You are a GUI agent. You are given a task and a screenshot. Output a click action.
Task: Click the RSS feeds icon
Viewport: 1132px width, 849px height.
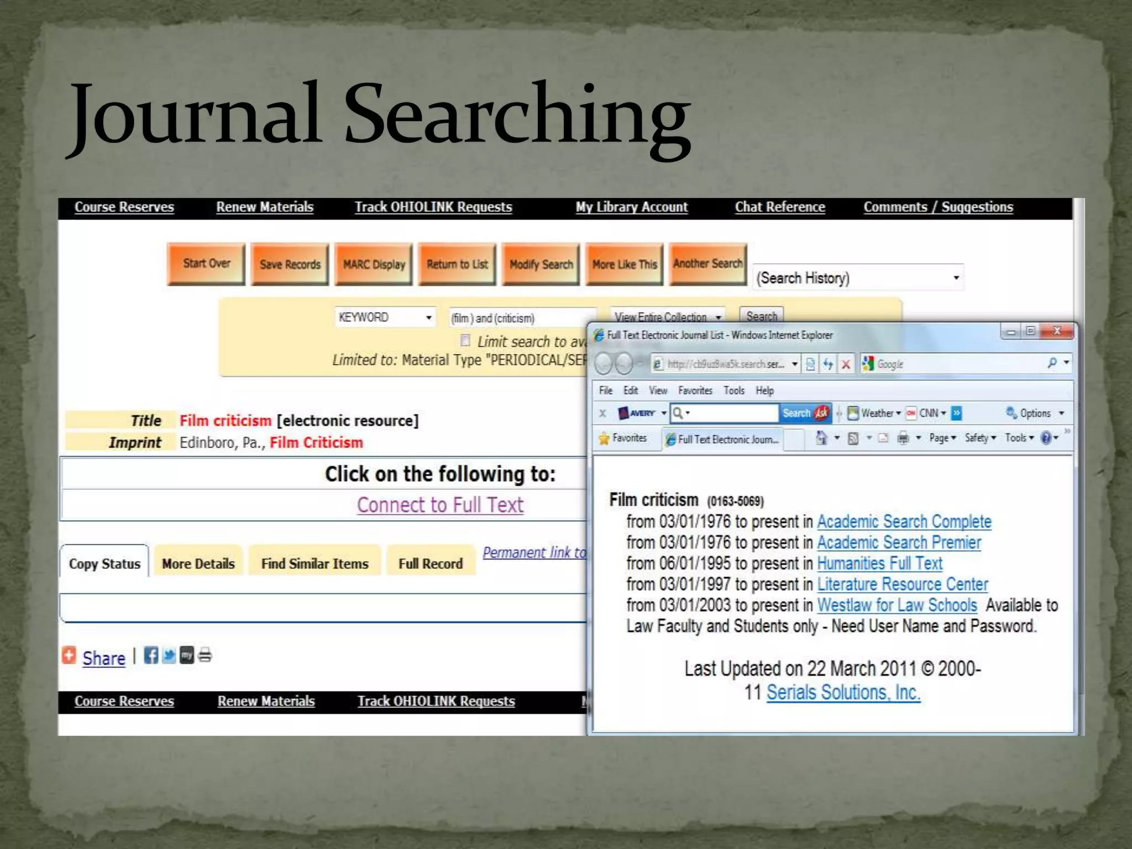pyautogui.click(x=853, y=438)
